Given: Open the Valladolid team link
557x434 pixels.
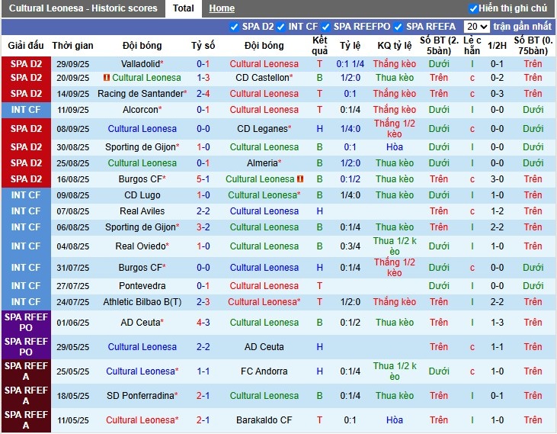Looking at the screenshot, I should point(142,64).
